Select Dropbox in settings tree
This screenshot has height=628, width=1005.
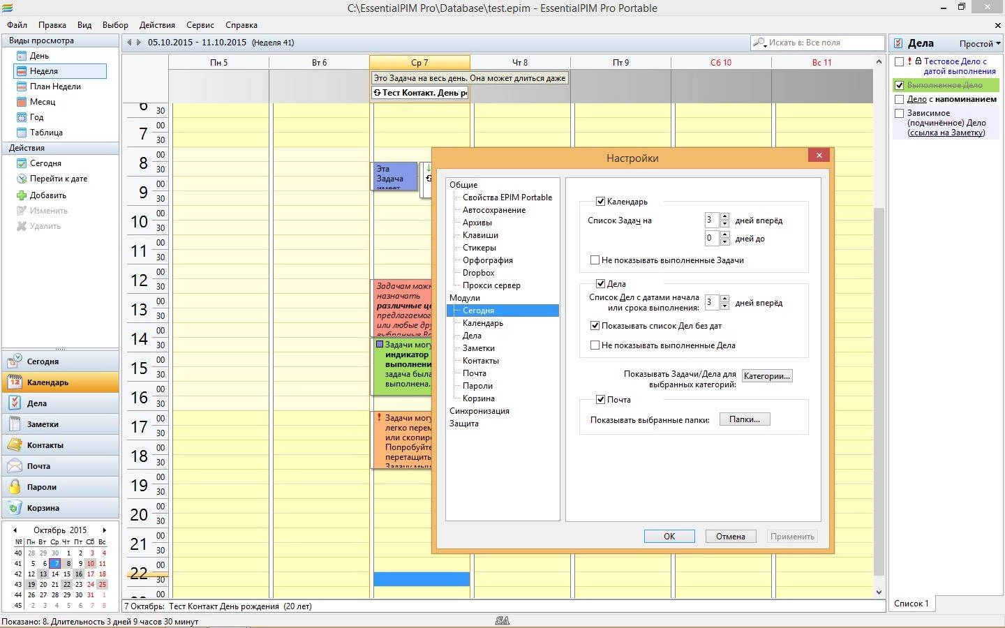pos(478,273)
